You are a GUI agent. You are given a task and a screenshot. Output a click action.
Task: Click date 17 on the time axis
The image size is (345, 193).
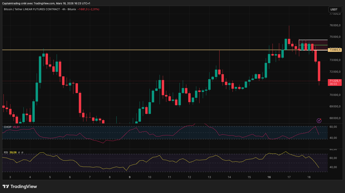pyautogui.click(x=289, y=177)
